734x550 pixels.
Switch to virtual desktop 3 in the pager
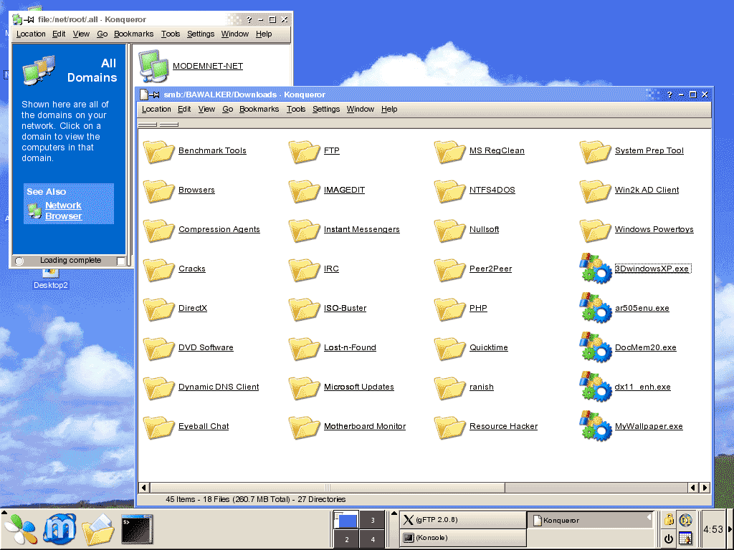[371, 521]
